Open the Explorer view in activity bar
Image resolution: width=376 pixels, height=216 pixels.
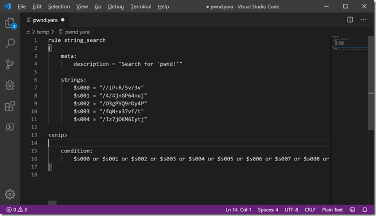[x=10, y=23]
